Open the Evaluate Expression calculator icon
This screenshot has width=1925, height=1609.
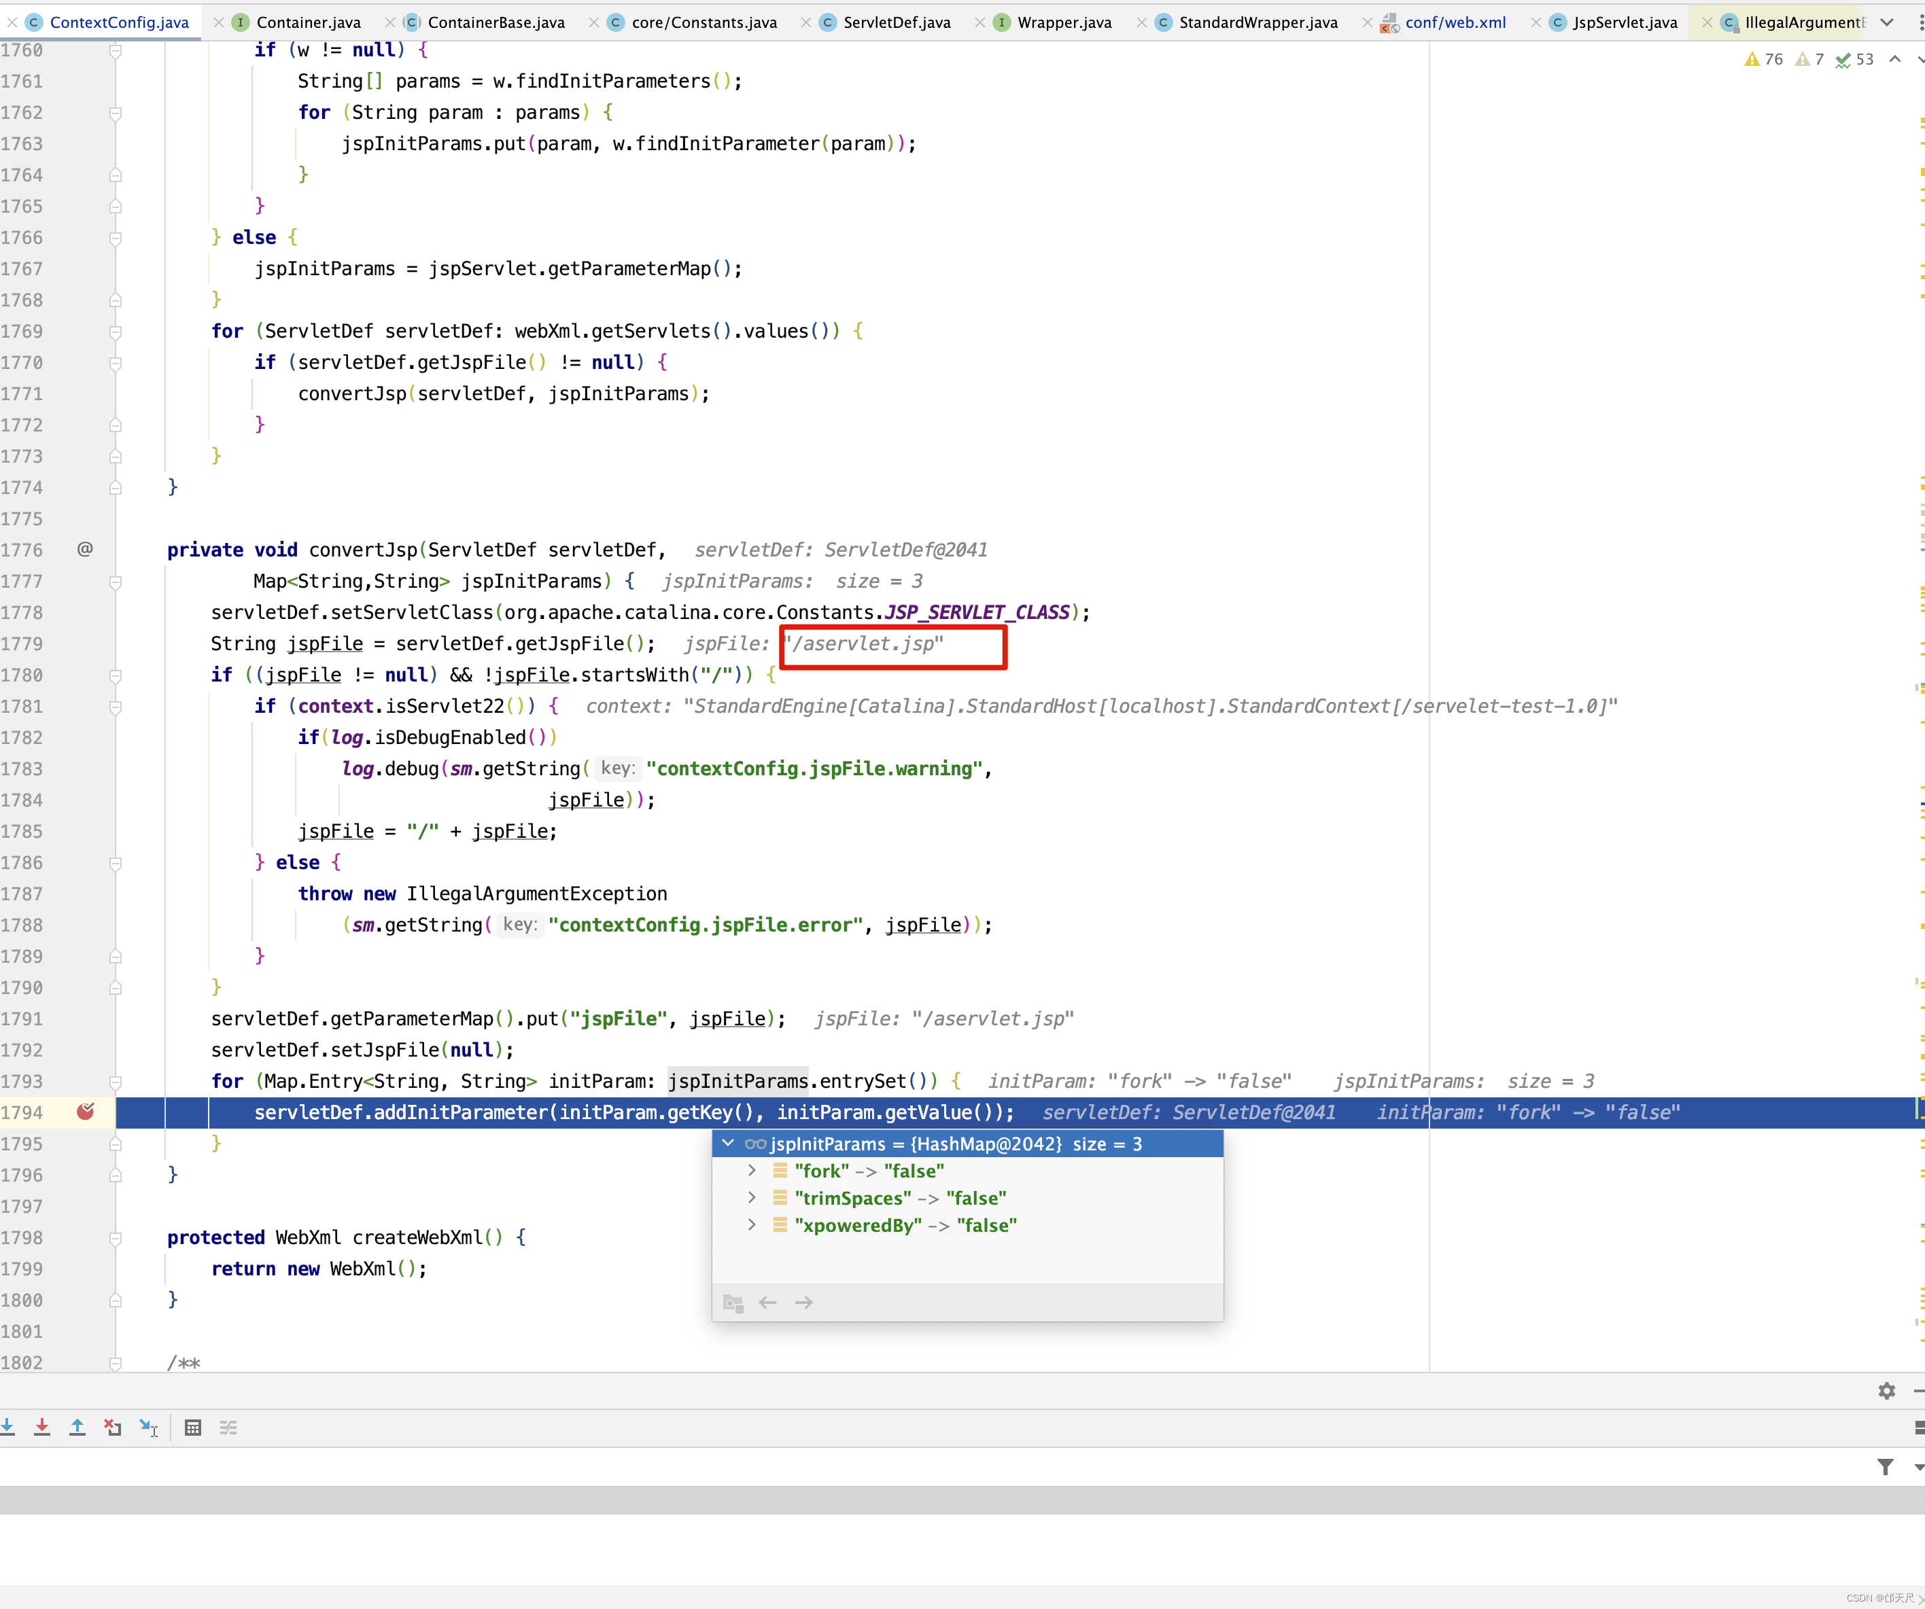click(x=192, y=1427)
